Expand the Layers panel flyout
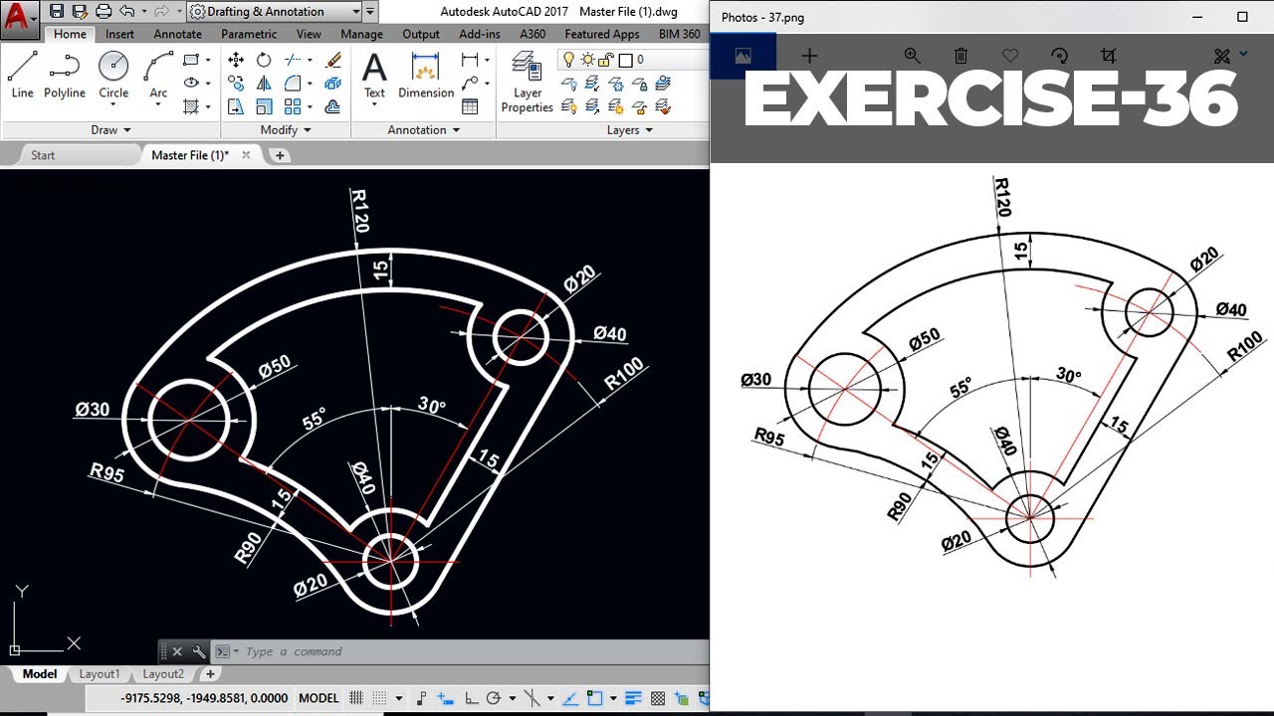The image size is (1274, 716). click(629, 129)
